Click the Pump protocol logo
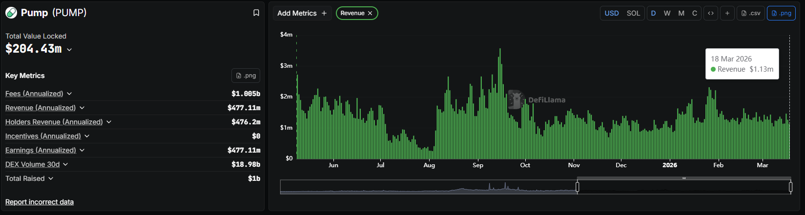The width and height of the screenshot is (805, 215). pyautogui.click(x=11, y=13)
